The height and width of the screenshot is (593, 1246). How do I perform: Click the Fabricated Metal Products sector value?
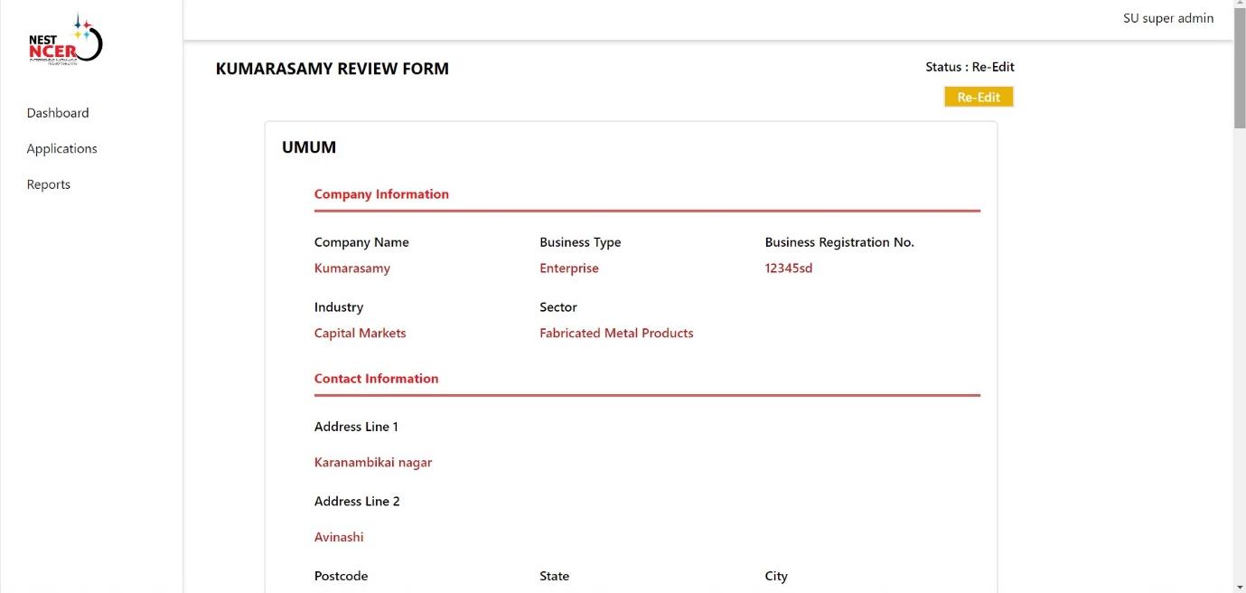[x=616, y=334]
